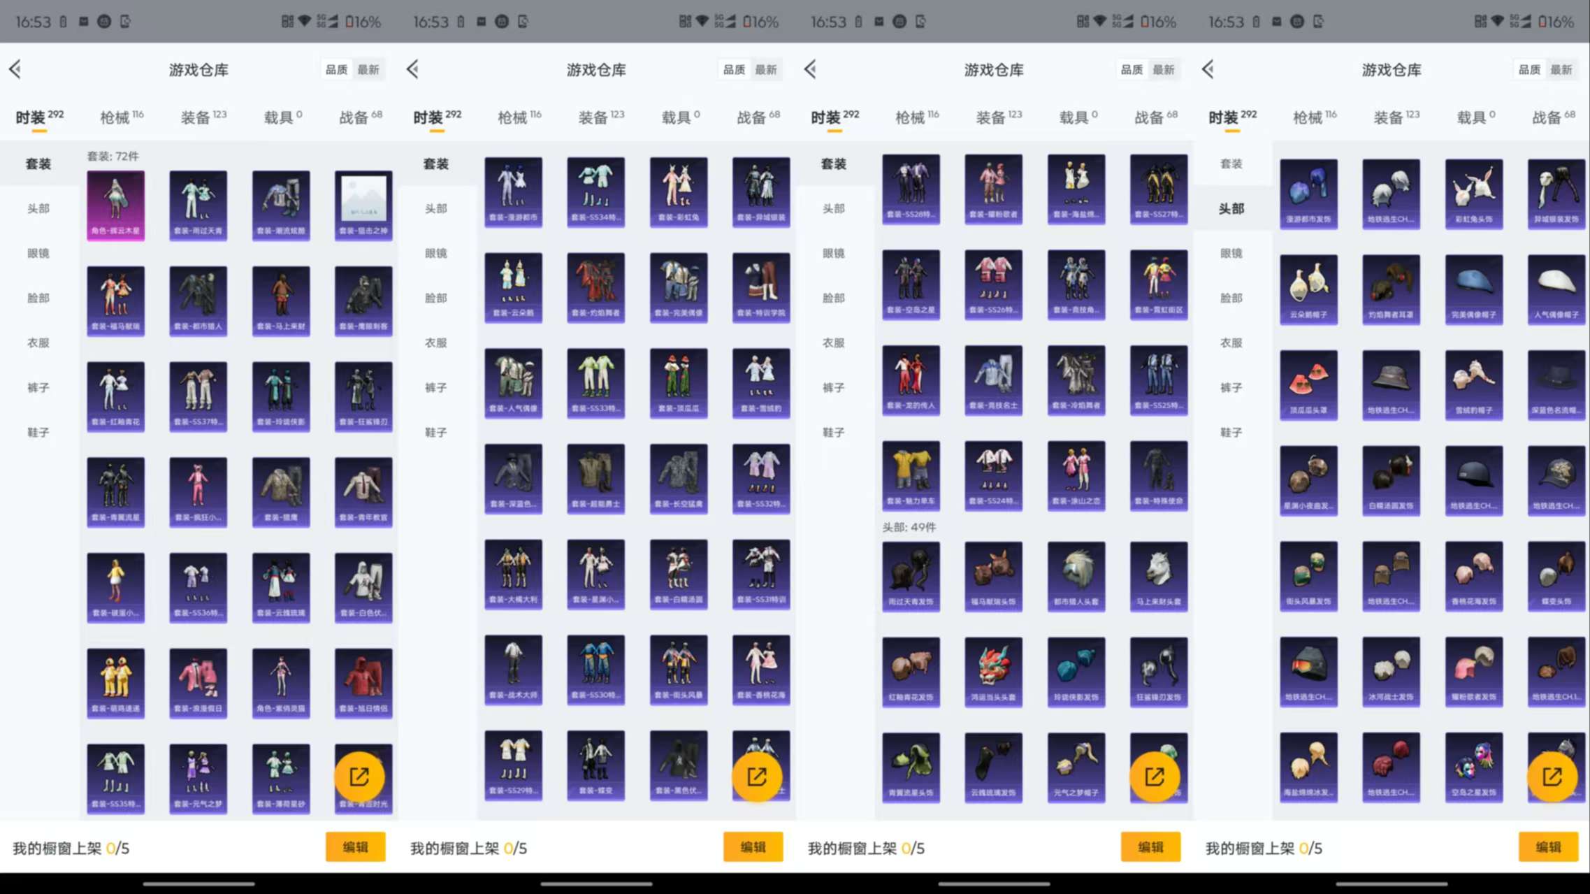The height and width of the screenshot is (894, 1590).
Task: Open the white horse head 马上来财头套 item
Action: click(x=1158, y=575)
